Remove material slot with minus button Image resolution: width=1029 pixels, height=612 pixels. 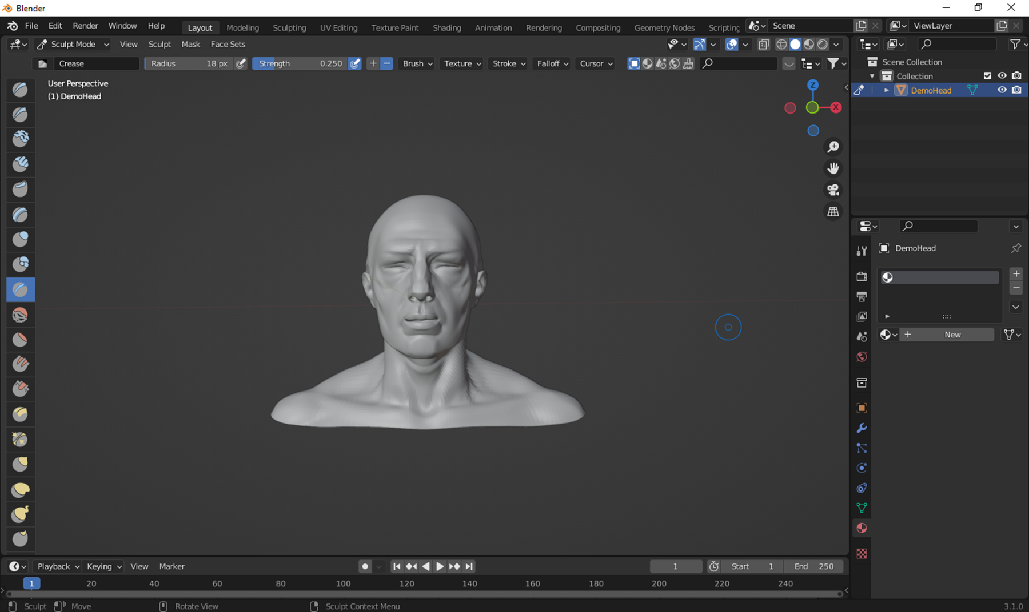click(1016, 288)
